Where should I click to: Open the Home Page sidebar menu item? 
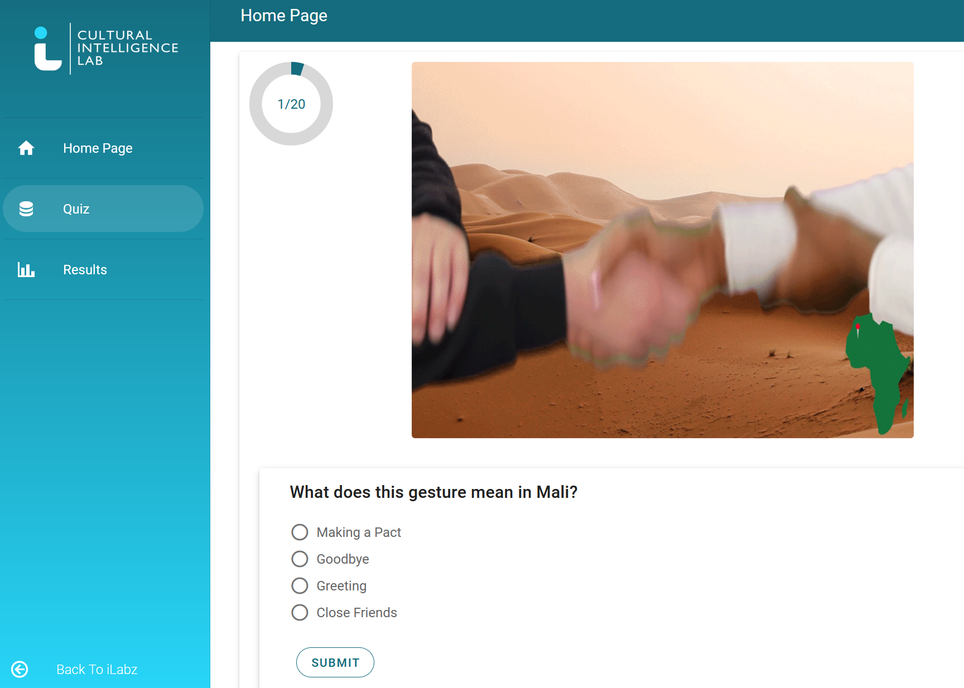pos(103,148)
